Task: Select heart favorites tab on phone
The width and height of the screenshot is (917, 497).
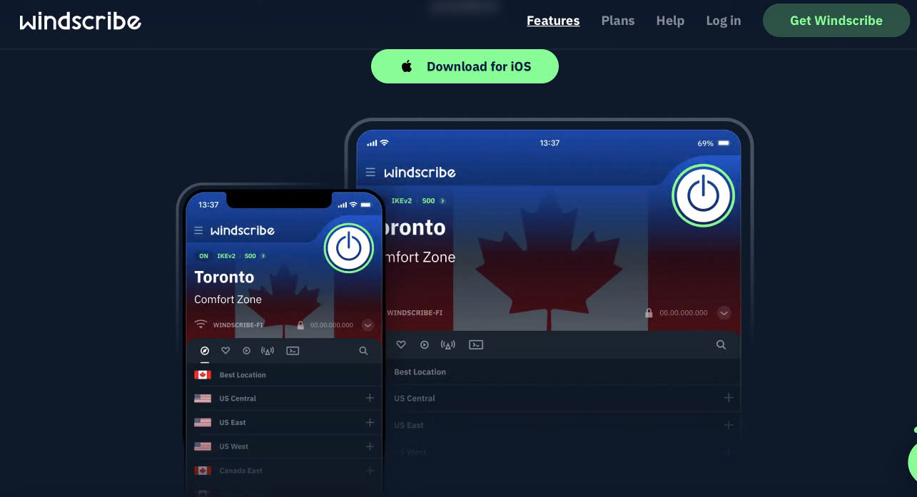Action: 226,351
